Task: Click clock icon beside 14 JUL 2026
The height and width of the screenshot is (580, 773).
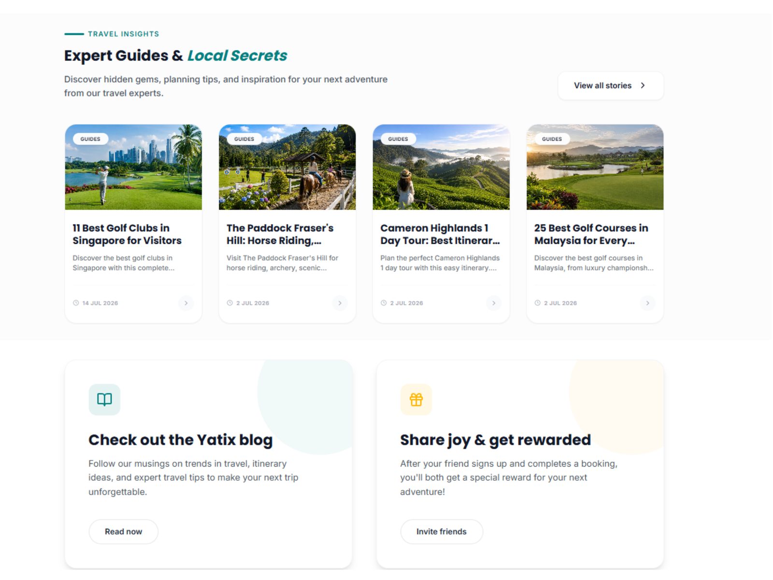Action: point(76,304)
